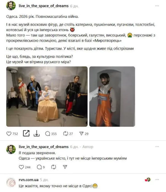Like the author's reply with 244 likes
The width and height of the screenshot is (166, 192).
[21, 167]
